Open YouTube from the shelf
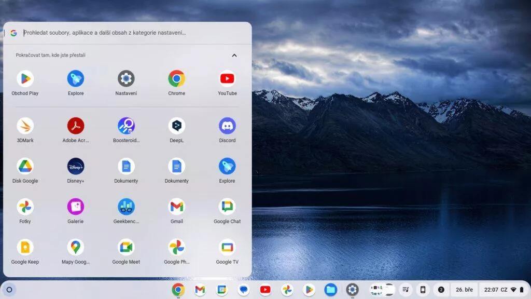This screenshot has height=299, width=531. [x=265, y=290]
